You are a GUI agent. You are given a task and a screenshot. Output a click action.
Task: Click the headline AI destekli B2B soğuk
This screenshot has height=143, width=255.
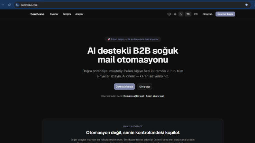(132, 51)
